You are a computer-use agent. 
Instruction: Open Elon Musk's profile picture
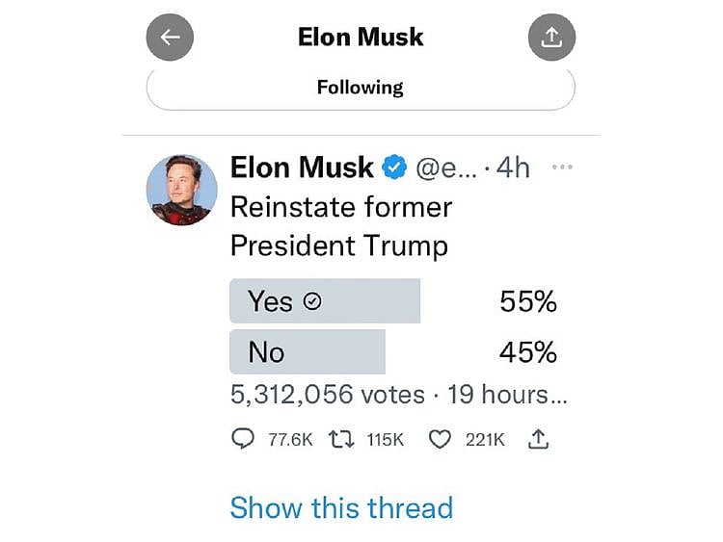click(x=181, y=190)
